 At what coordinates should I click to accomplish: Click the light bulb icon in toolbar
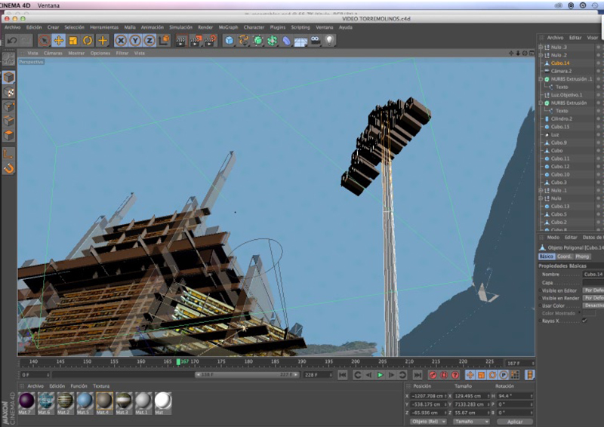(329, 40)
